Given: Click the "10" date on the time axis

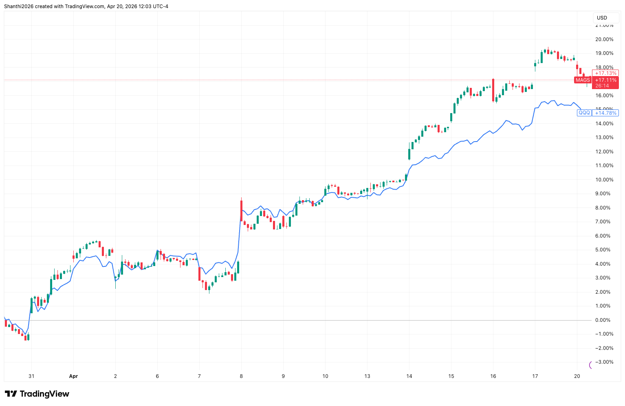Looking at the screenshot, I should pyautogui.click(x=325, y=376).
